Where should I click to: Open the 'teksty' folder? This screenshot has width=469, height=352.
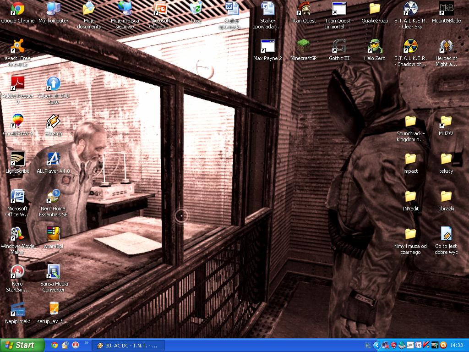point(446,159)
